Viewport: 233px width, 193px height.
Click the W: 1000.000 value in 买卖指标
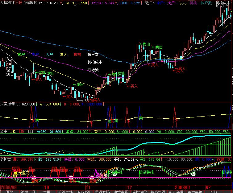(x=93, y=104)
